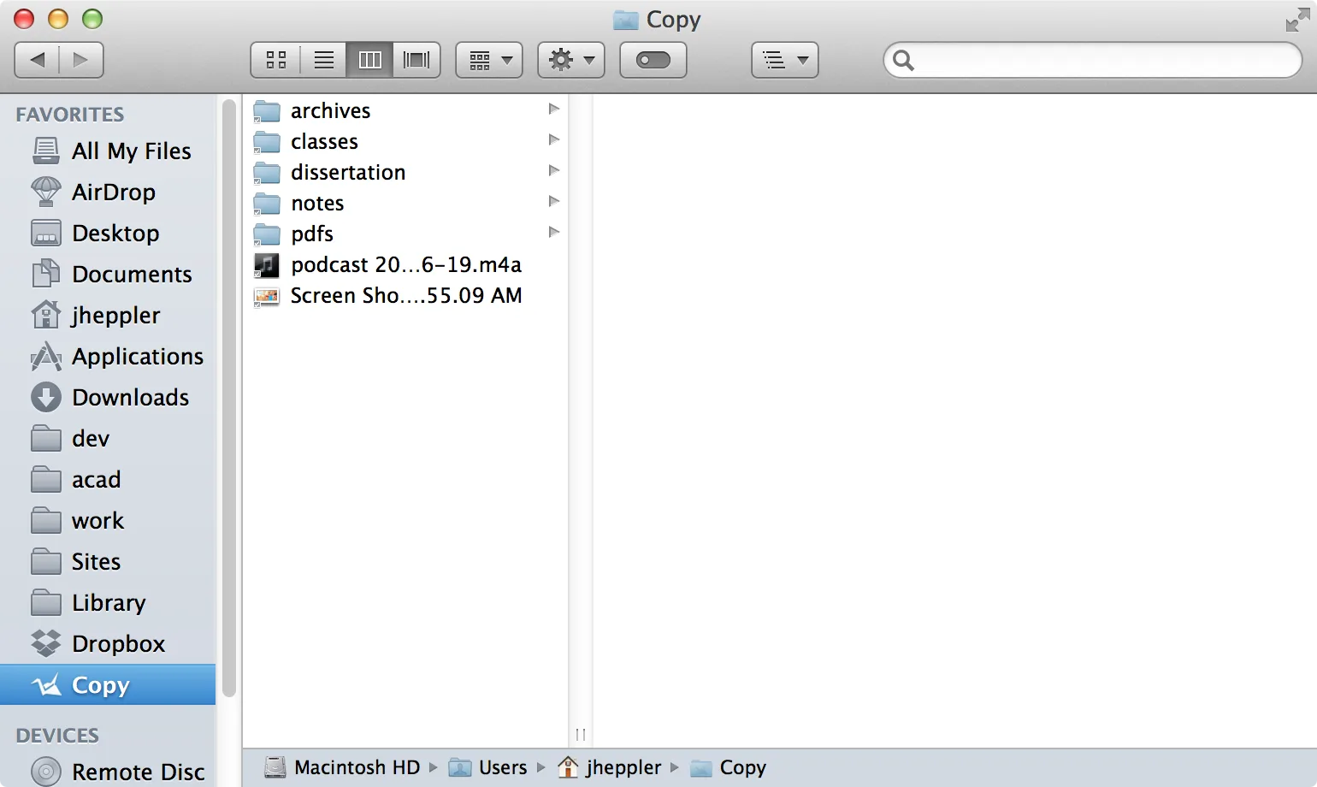Open the jheppler home folder
The image size is (1317, 787).
(108, 315)
